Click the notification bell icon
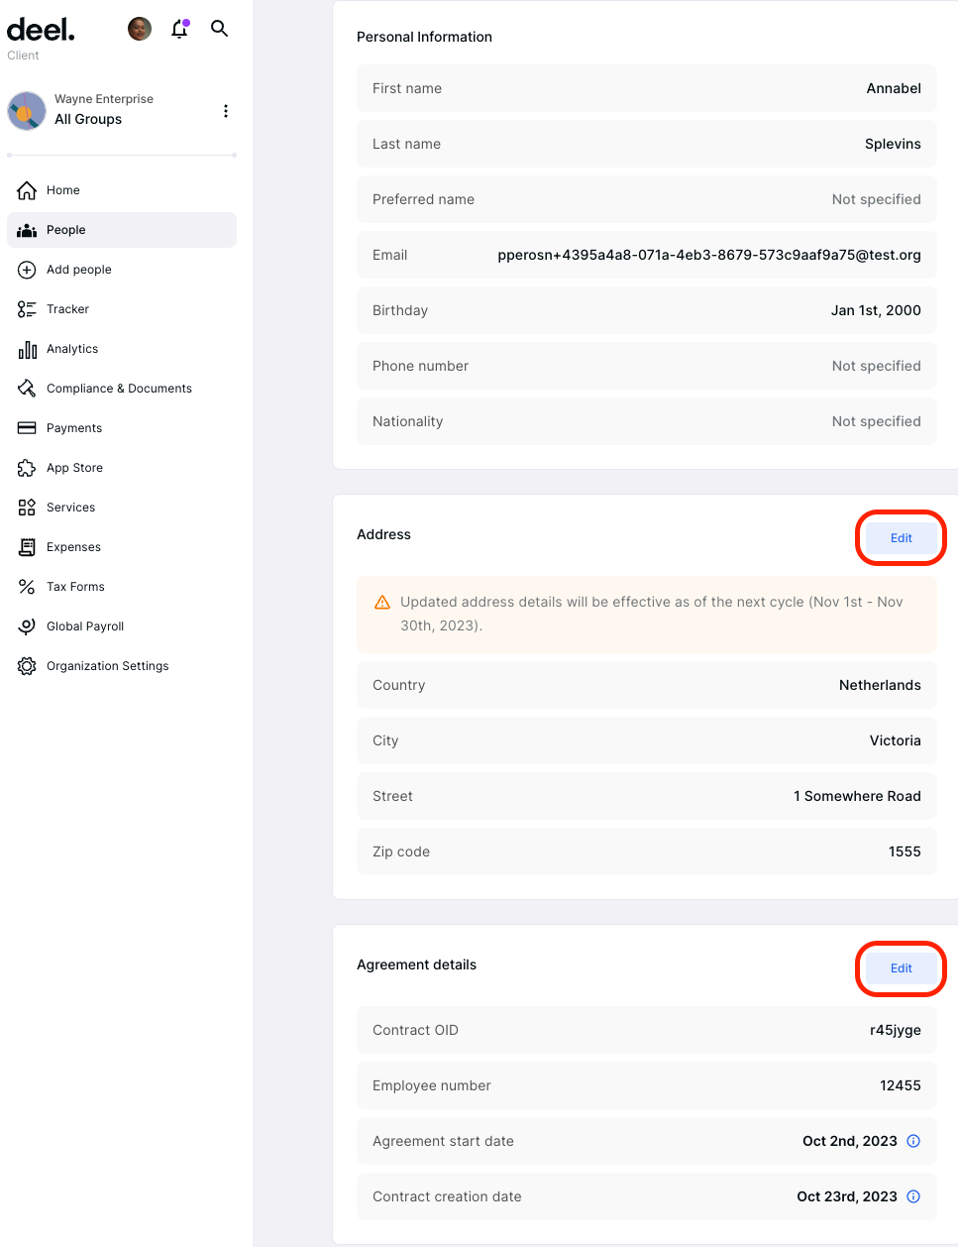Screen dimensions: 958x1247 click(x=179, y=29)
